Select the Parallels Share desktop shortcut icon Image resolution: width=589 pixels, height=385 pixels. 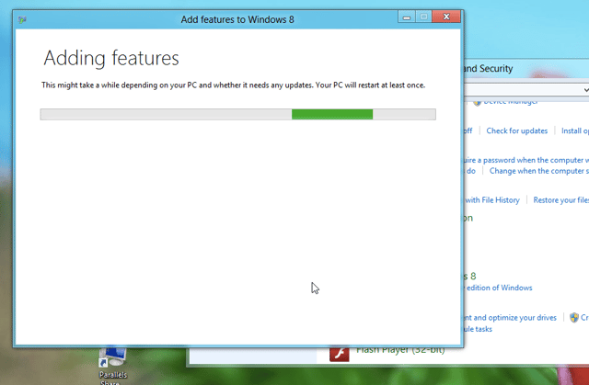[113, 357]
